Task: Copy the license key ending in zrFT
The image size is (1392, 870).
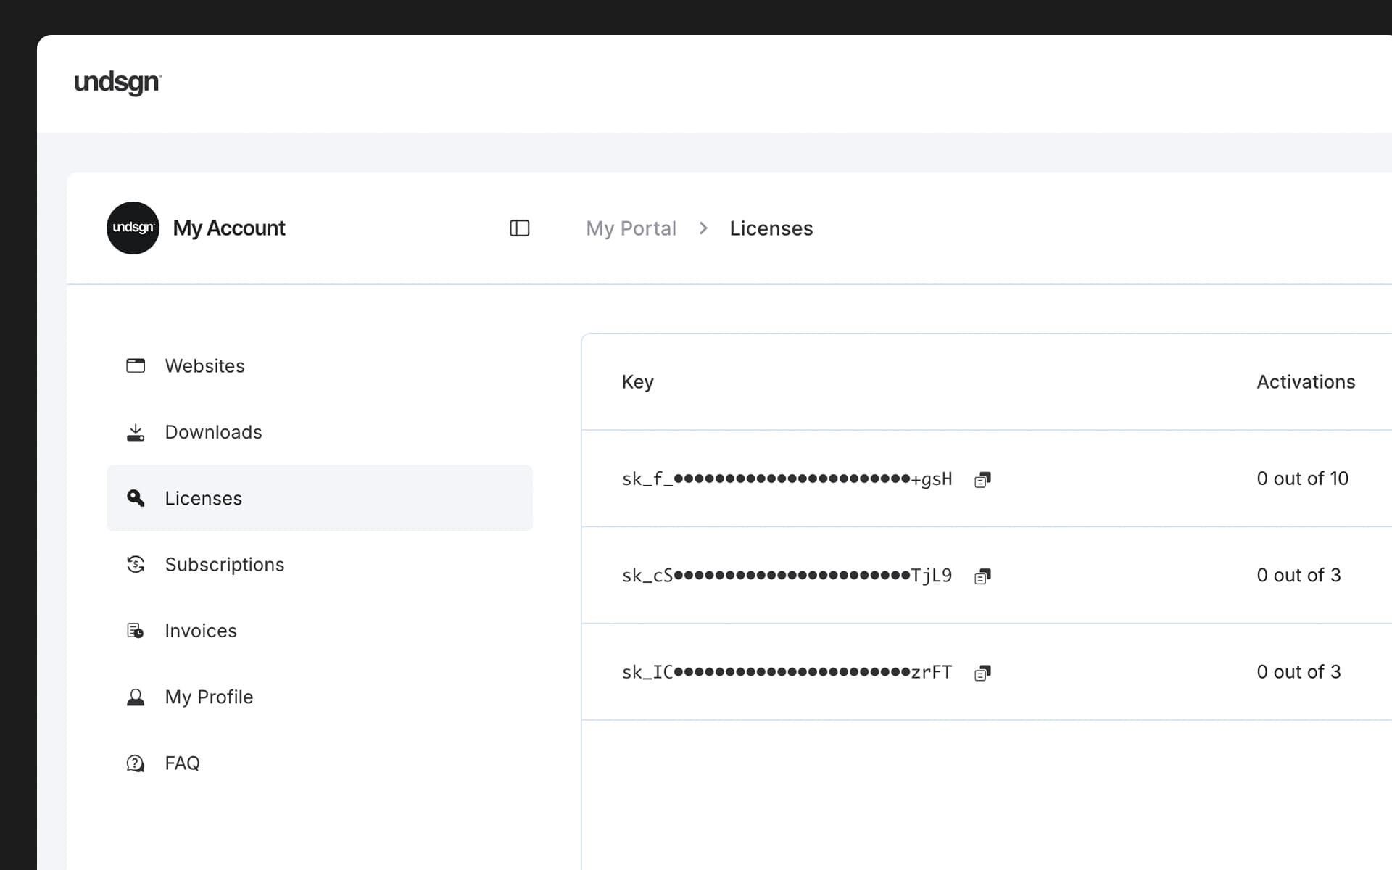Action: [x=982, y=673]
